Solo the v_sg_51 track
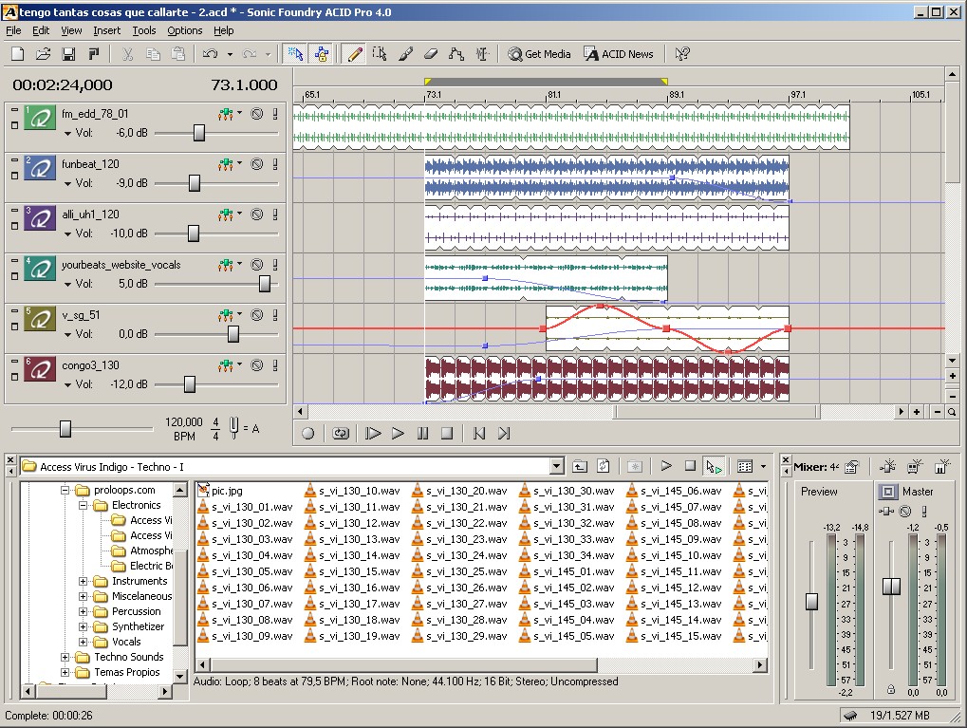This screenshot has height=728, width=967. pyautogui.click(x=275, y=315)
